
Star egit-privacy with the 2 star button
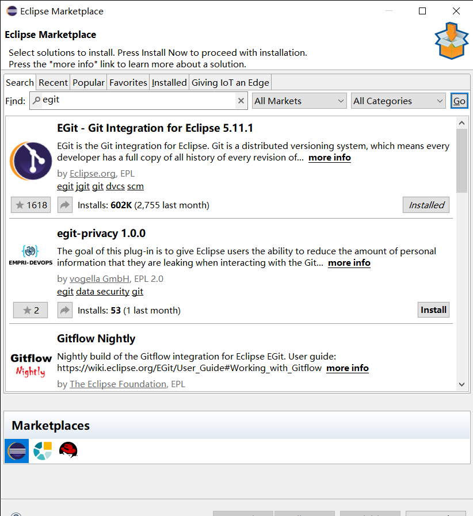[x=30, y=310]
